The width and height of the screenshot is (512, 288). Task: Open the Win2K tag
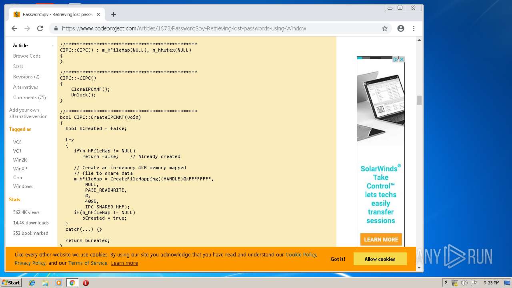tap(20, 160)
